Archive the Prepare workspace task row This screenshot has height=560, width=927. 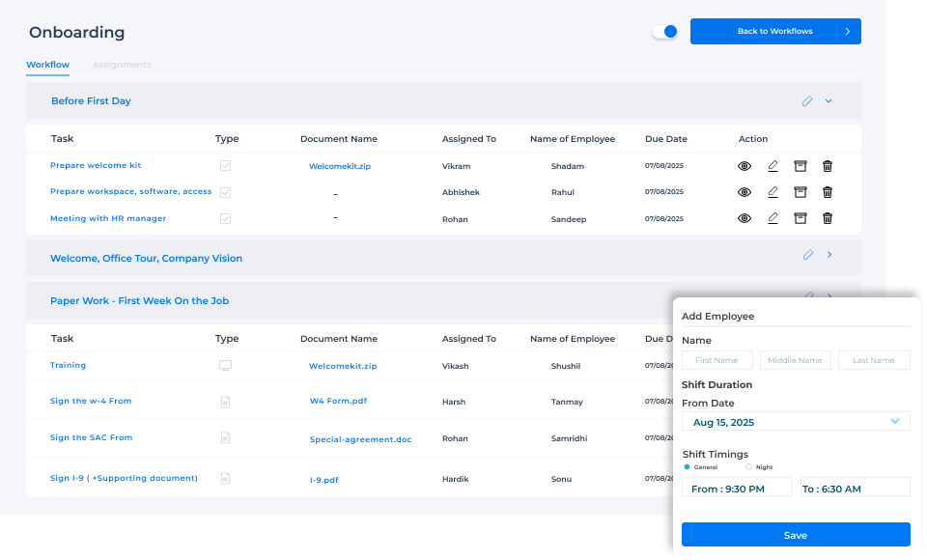(800, 192)
